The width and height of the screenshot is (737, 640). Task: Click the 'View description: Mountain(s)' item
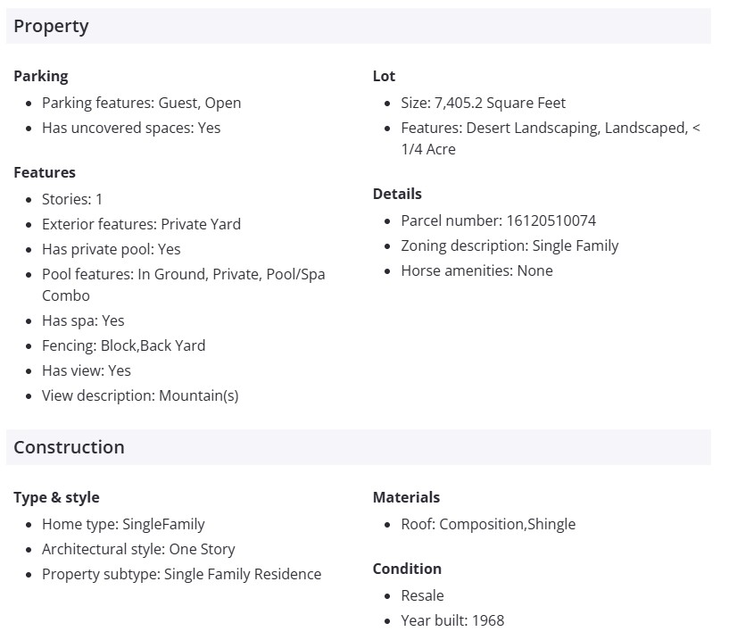click(140, 395)
